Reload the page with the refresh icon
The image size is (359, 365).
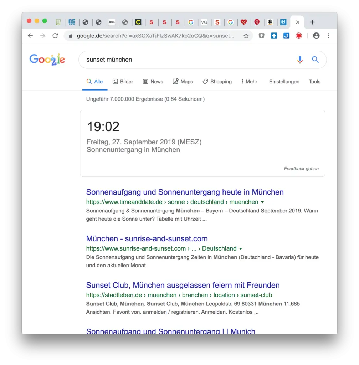tap(55, 36)
